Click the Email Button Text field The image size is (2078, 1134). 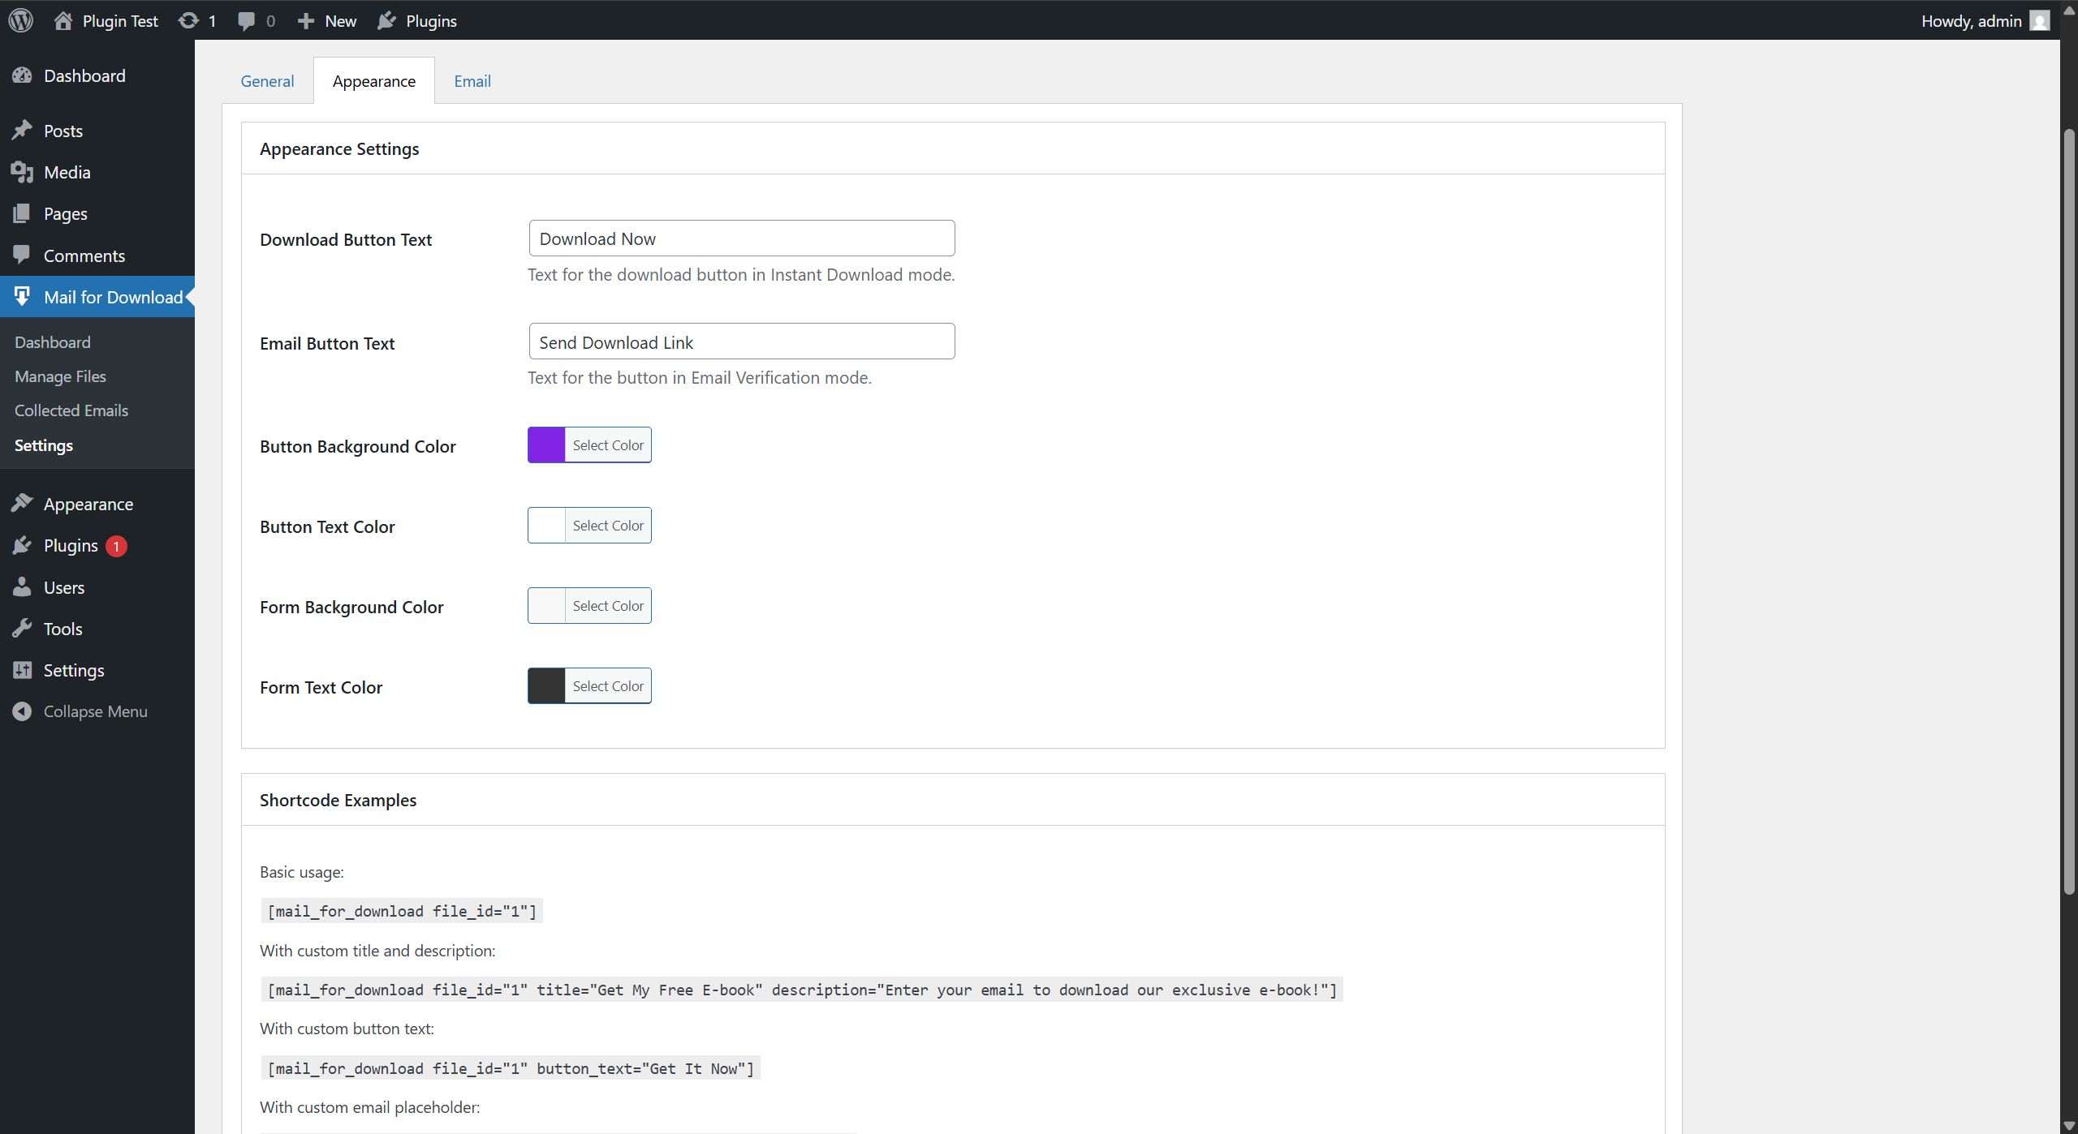click(x=741, y=341)
